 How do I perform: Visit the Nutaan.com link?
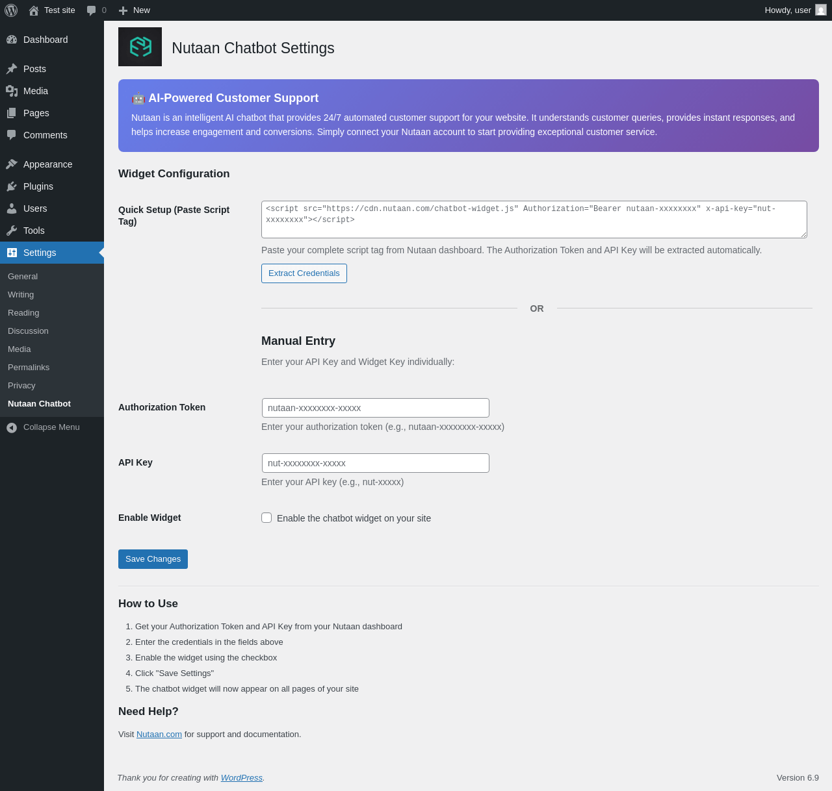[159, 734]
